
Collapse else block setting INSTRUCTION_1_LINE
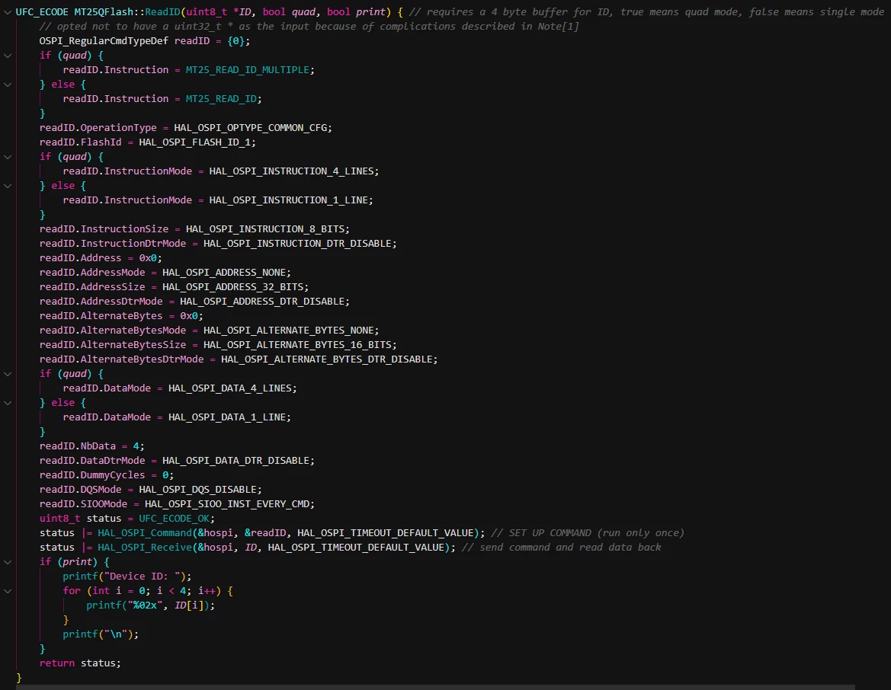(x=8, y=186)
